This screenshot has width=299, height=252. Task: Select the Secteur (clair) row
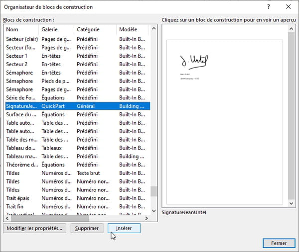[78, 39]
